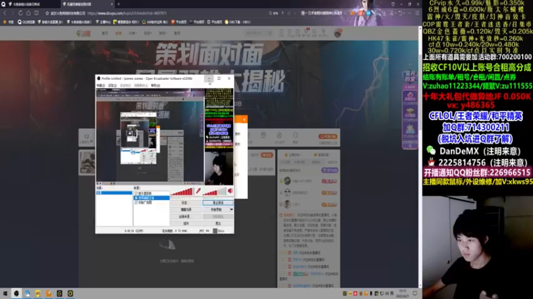Click the zoom percentage in address bar
This screenshot has height=299, width=533.
pos(274,13)
